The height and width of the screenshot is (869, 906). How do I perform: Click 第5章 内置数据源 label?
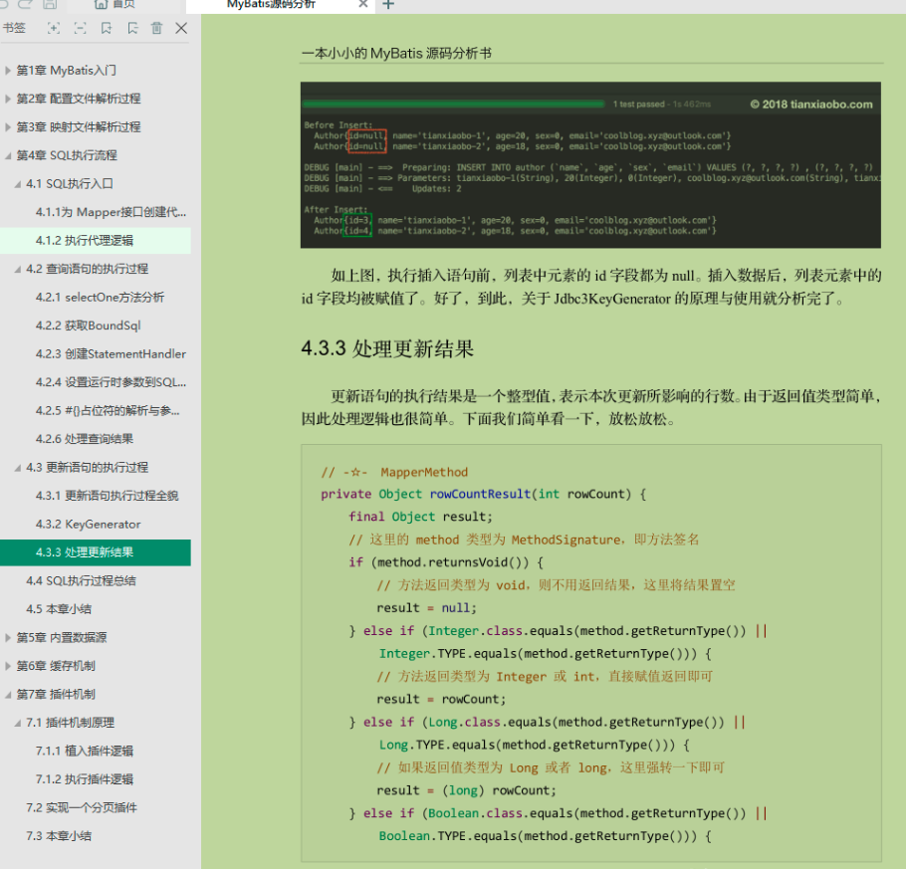[62, 637]
